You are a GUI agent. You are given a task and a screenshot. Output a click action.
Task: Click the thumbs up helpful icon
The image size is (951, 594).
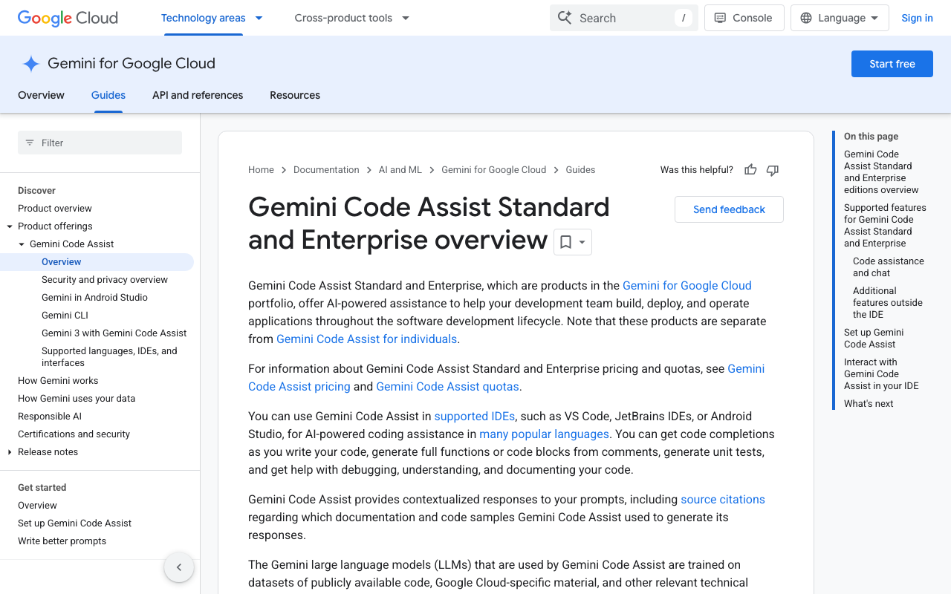coord(750,170)
